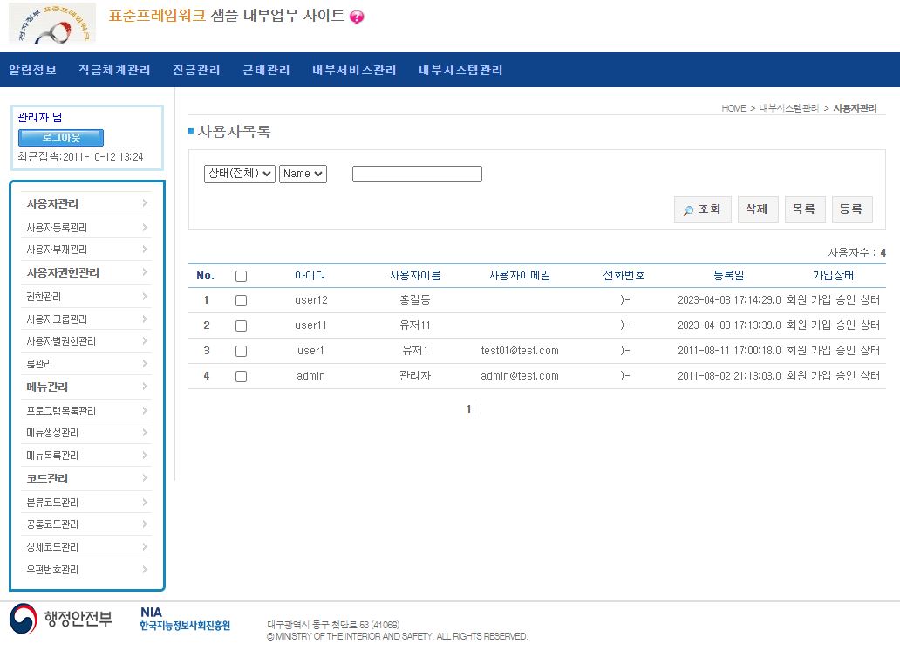Click the eGovFrame logo image
Viewport: 900px width, 651px height.
point(52,24)
